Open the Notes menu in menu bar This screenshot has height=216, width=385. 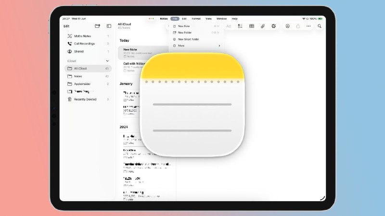point(164,19)
